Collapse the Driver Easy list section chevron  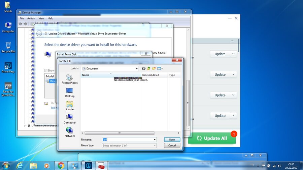pyautogui.click(x=232, y=41)
